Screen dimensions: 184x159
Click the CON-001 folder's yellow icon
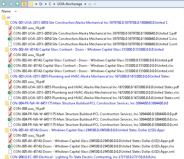tap(7, 23)
